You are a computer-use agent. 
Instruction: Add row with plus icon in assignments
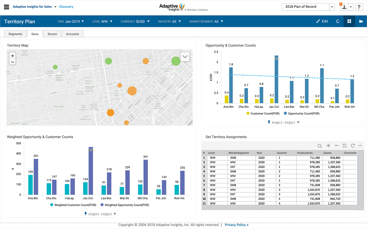(x=328, y=146)
